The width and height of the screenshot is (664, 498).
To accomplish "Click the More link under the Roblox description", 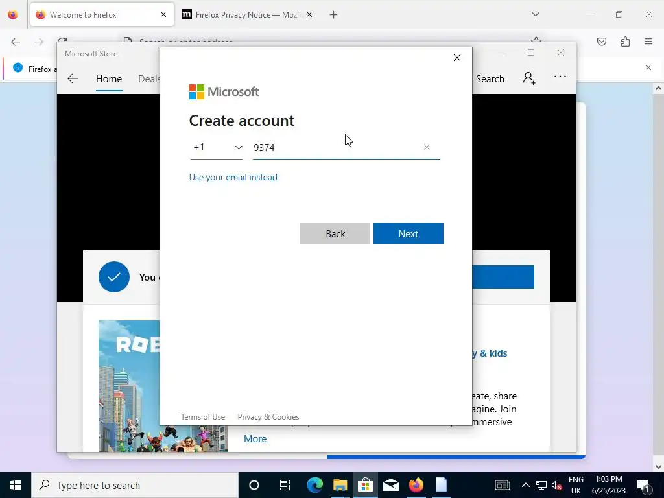I will pyautogui.click(x=255, y=439).
